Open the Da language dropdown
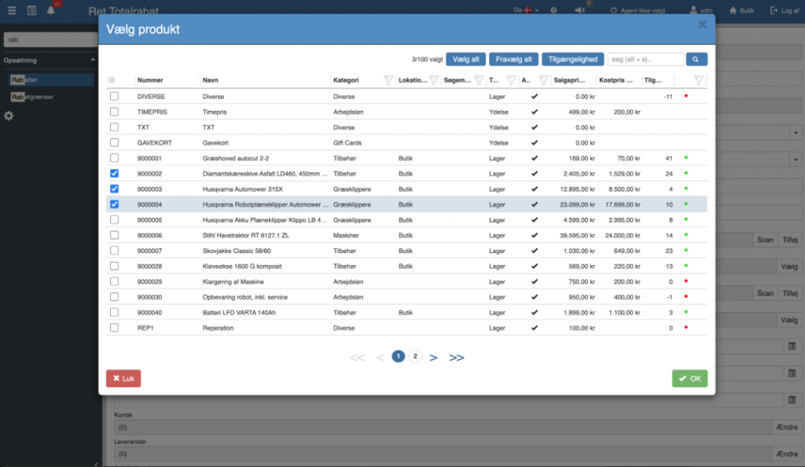Screen dimensions: 805x467 (526, 10)
